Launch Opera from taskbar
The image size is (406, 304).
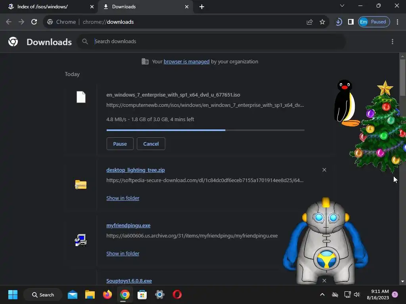(x=177, y=294)
